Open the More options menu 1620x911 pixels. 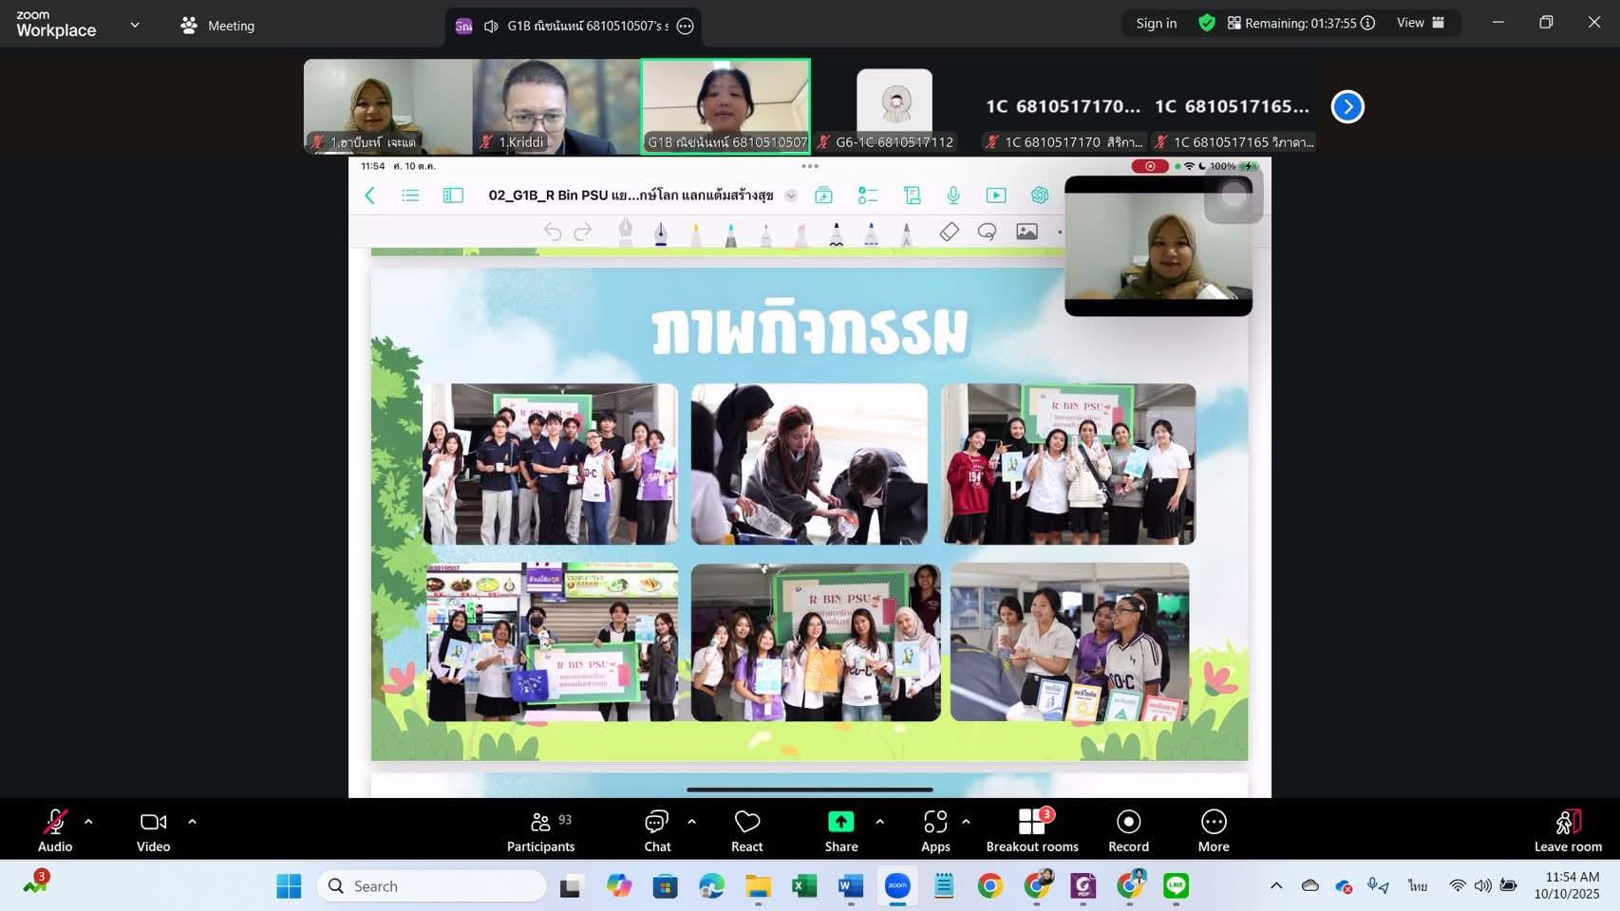tap(1213, 830)
